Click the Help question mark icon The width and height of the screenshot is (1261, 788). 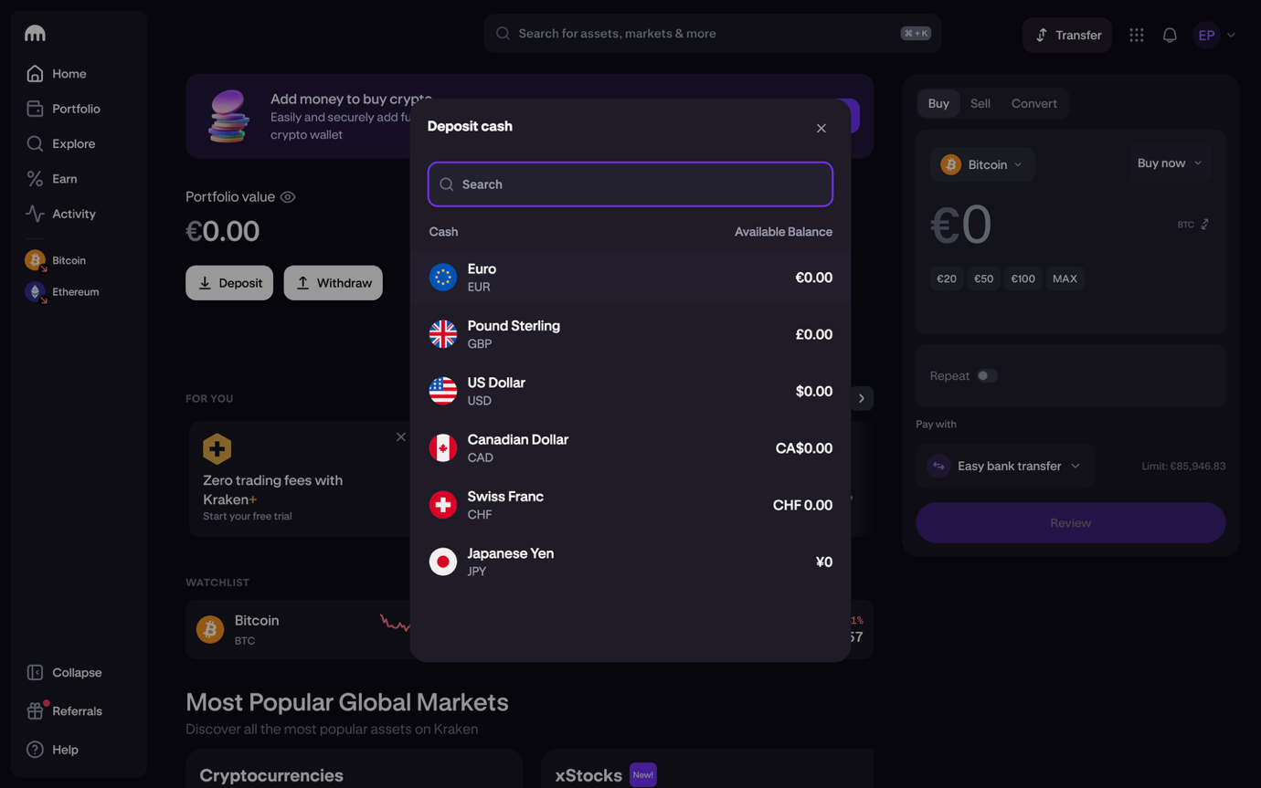(35, 750)
